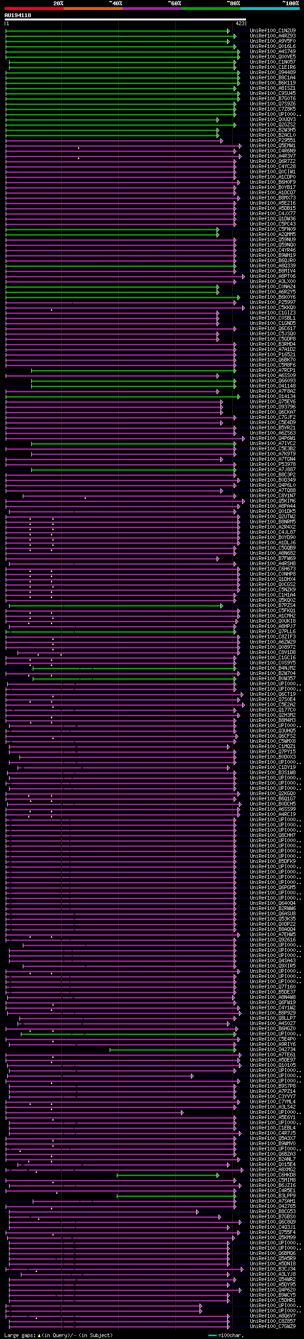Select the UniRef100_C4JL87 hit label

tap(273, 533)
